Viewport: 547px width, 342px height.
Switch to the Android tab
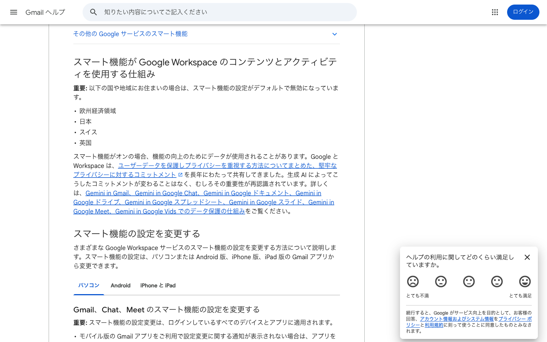point(120,285)
